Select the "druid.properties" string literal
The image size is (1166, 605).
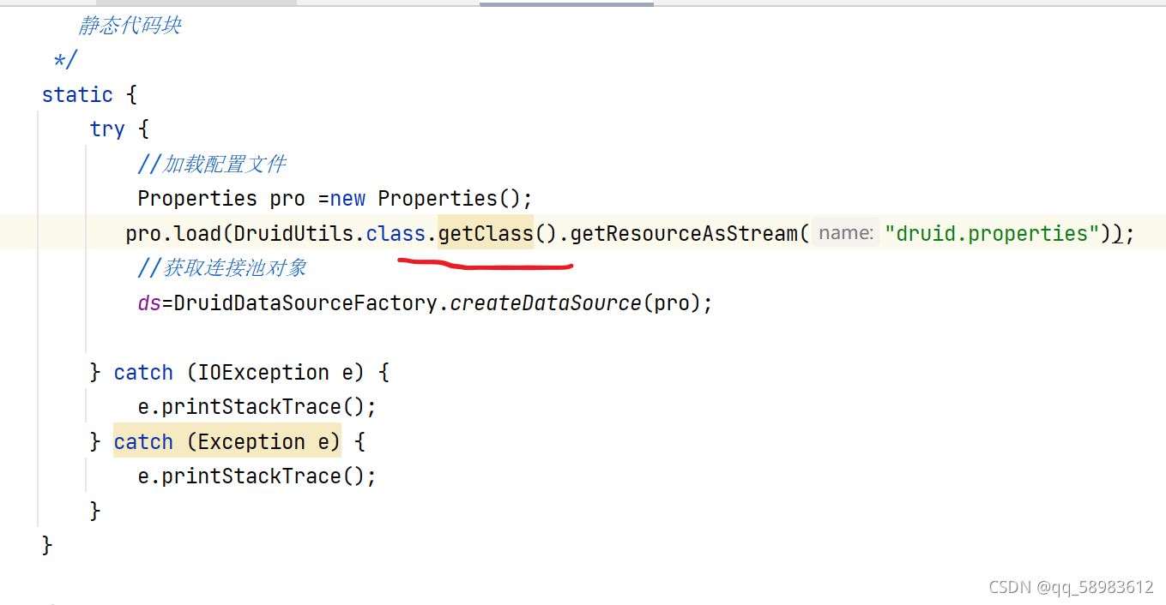[x=991, y=232]
